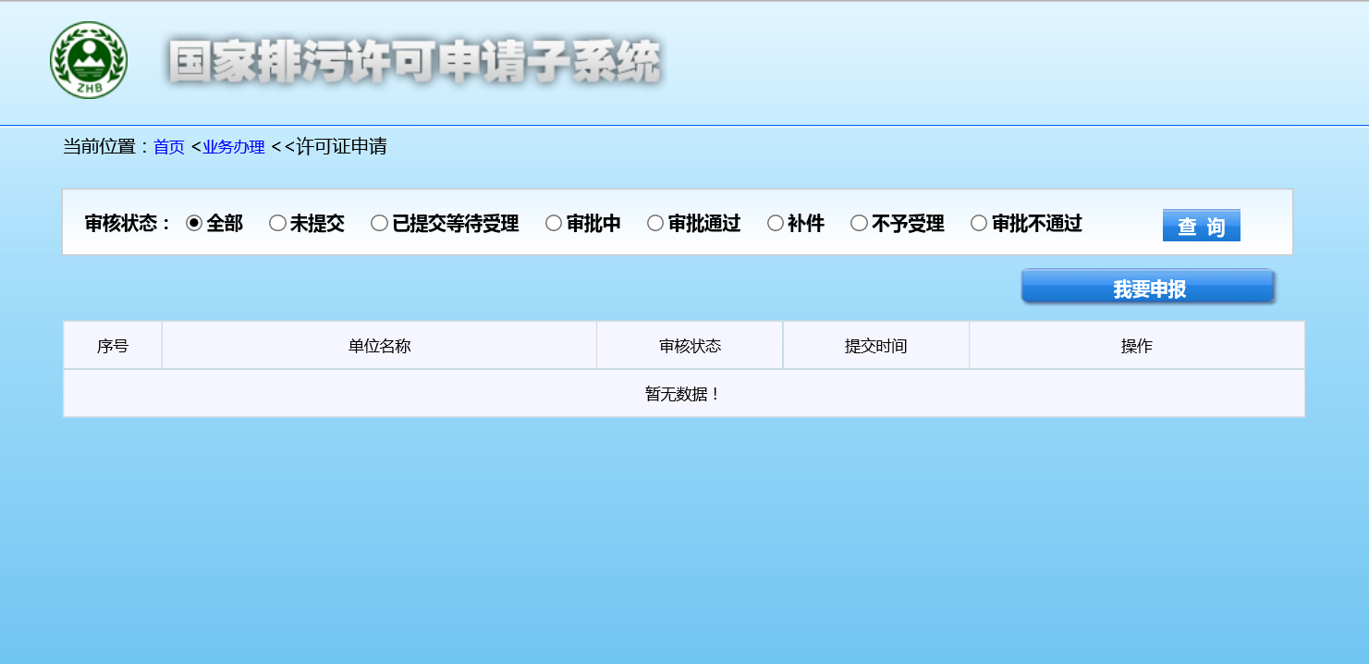Choose the 不予受理 radio button
1369x664 pixels.
[x=859, y=224]
